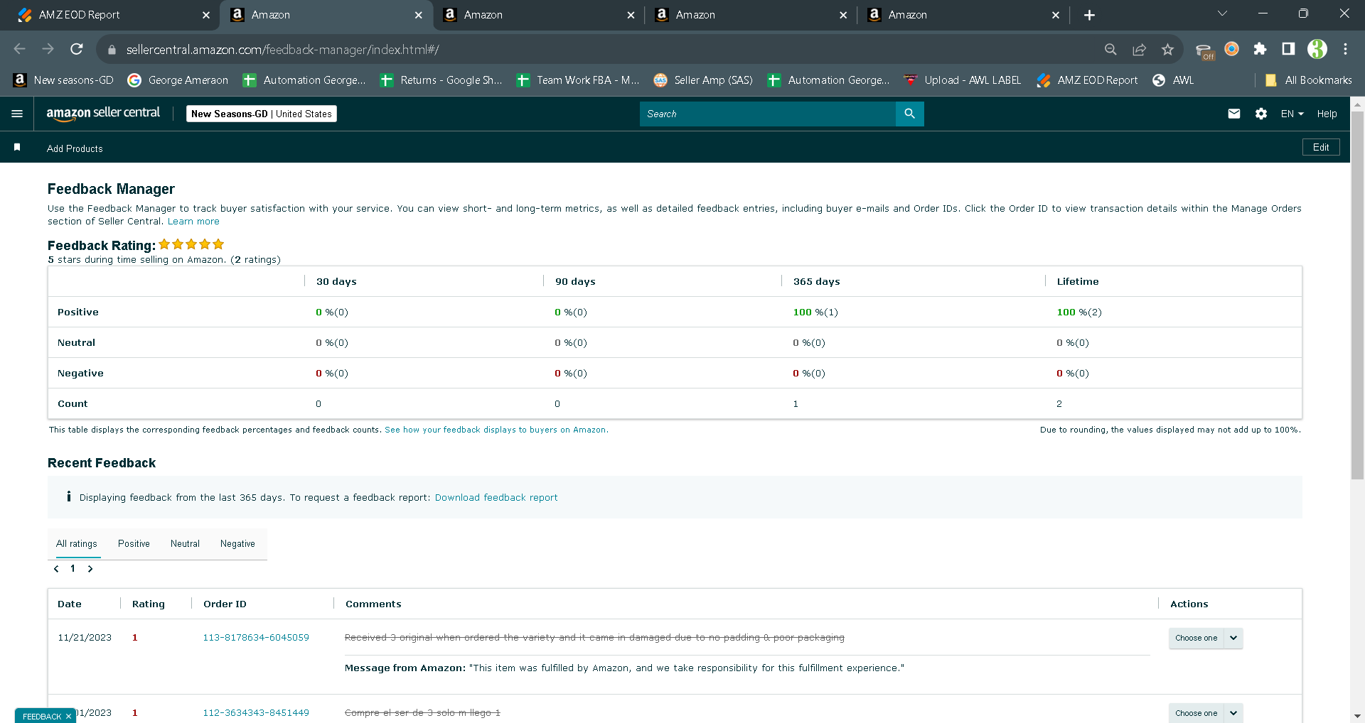The height and width of the screenshot is (723, 1365).
Task: Open the Extensions puzzle icon
Action: [x=1260, y=49]
